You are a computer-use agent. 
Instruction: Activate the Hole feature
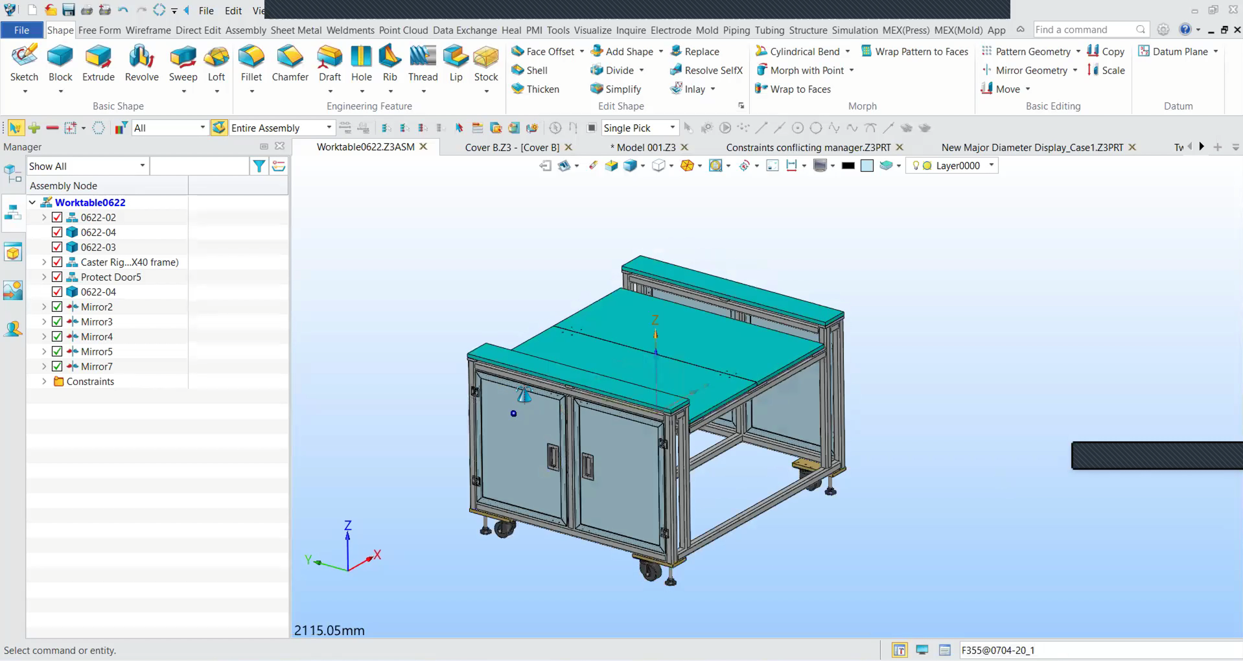pyautogui.click(x=361, y=58)
